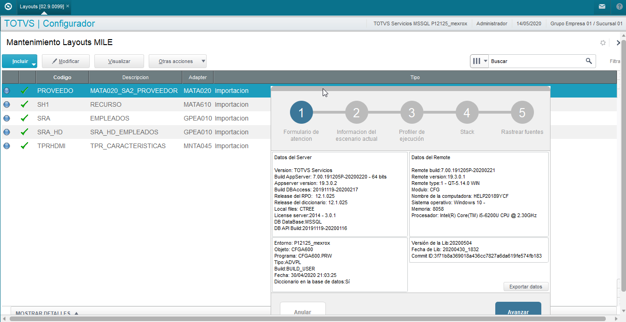Select the TPRHDMI code cell

pos(62,146)
